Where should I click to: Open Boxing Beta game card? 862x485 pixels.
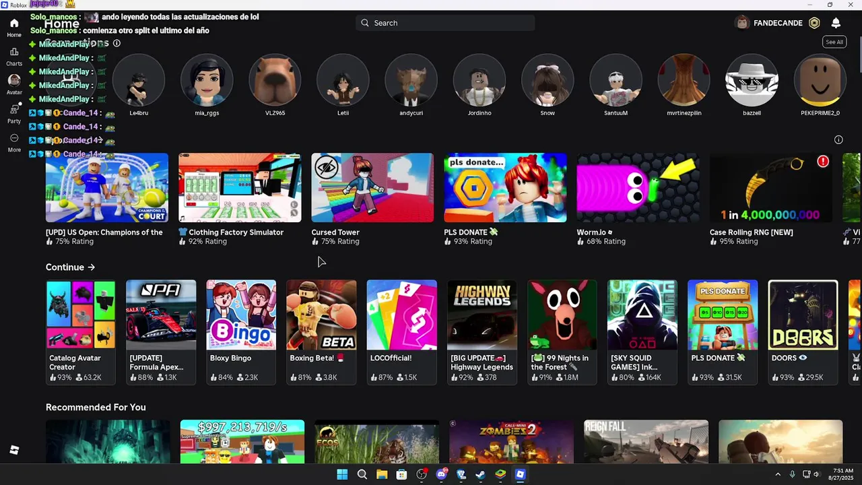click(321, 332)
